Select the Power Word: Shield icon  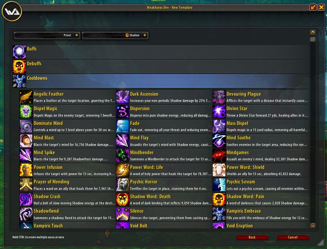coord(219,170)
